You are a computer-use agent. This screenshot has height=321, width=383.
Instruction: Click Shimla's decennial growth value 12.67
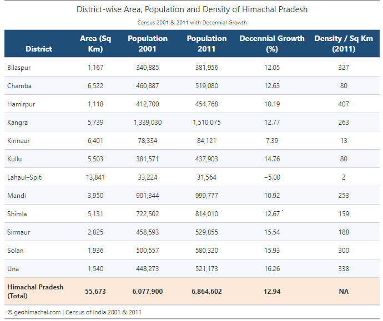pos(272,214)
